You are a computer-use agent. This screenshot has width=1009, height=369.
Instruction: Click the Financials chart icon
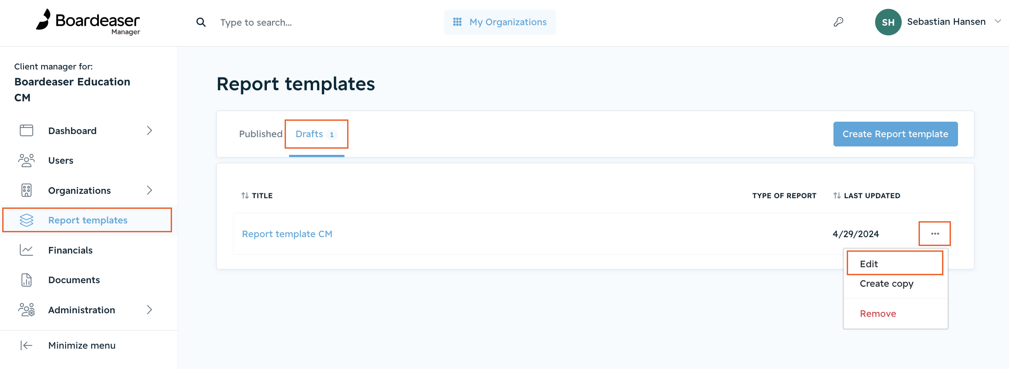26,250
